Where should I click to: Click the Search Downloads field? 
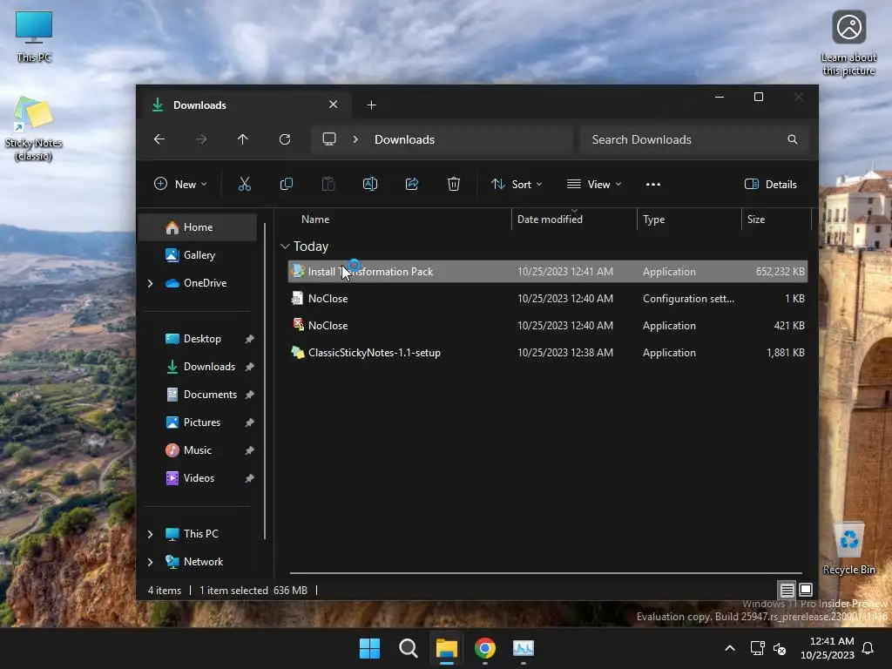(x=694, y=139)
